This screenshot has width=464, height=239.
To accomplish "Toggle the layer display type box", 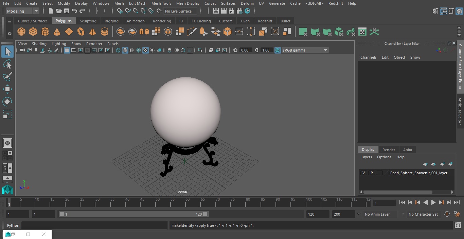I will [379, 173].
